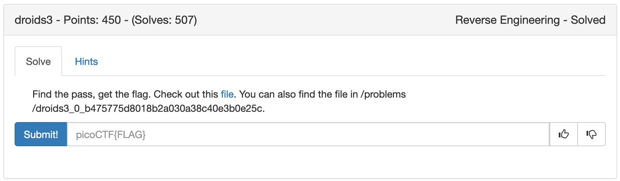Click the thumbs down icon
Screen dimensions: 620x181
(x=591, y=134)
